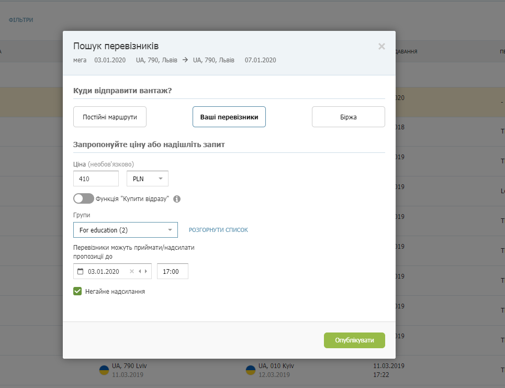Click Ukraine flag next to UA, 010 Kyiv
The width and height of the screenshot is (505, 388).
point(251,370)
